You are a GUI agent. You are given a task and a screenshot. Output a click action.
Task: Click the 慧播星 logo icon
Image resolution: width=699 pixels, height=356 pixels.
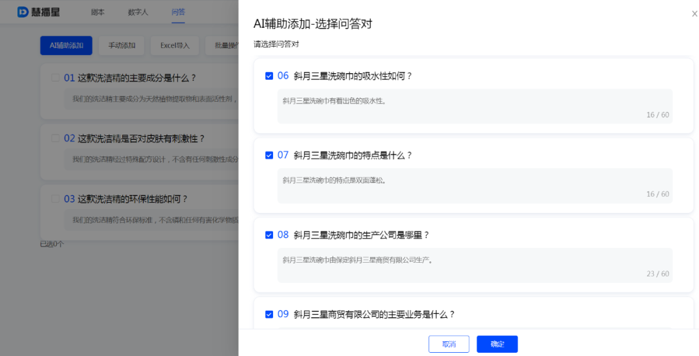coord(23,12)
